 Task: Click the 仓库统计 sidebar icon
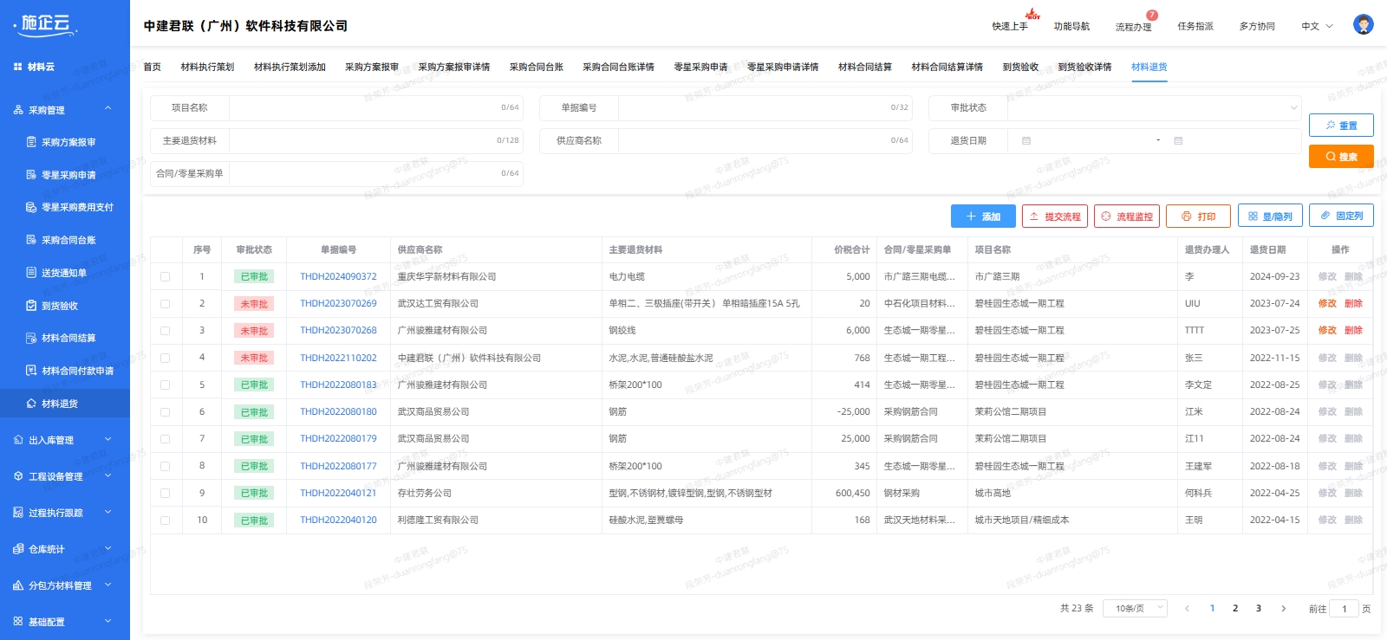click(18, 549)
